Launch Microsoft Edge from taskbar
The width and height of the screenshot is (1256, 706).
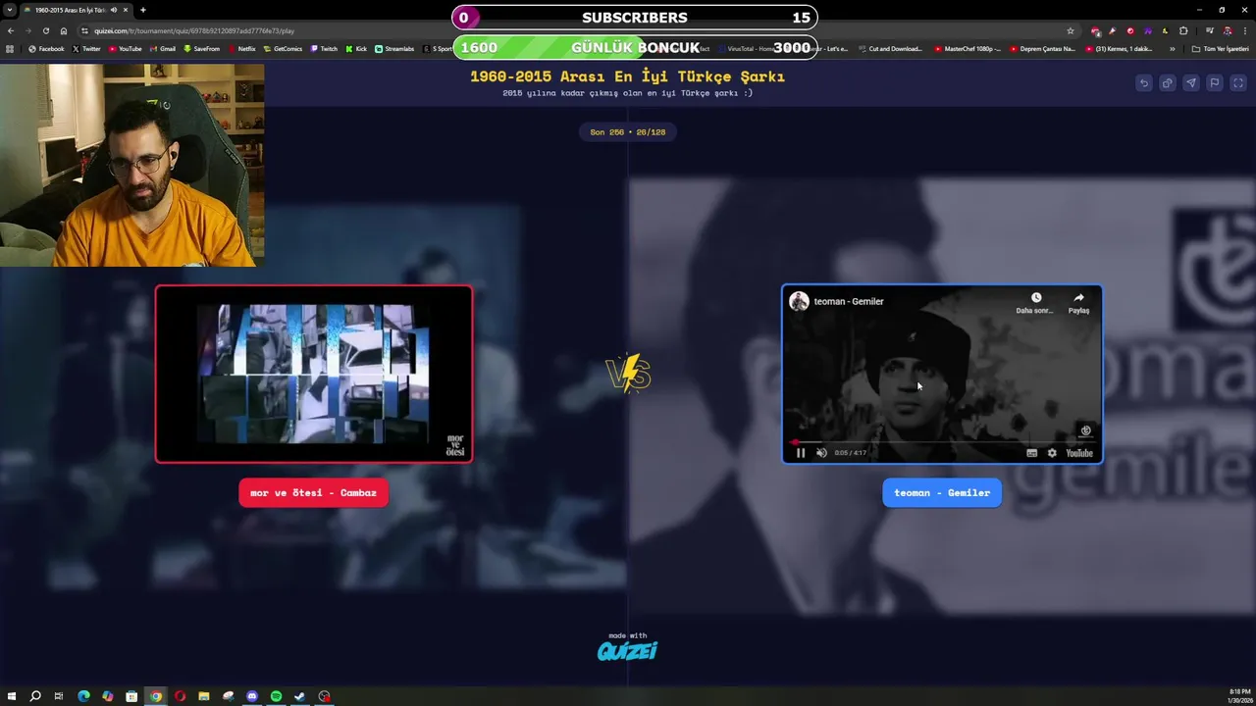point(83,696)
